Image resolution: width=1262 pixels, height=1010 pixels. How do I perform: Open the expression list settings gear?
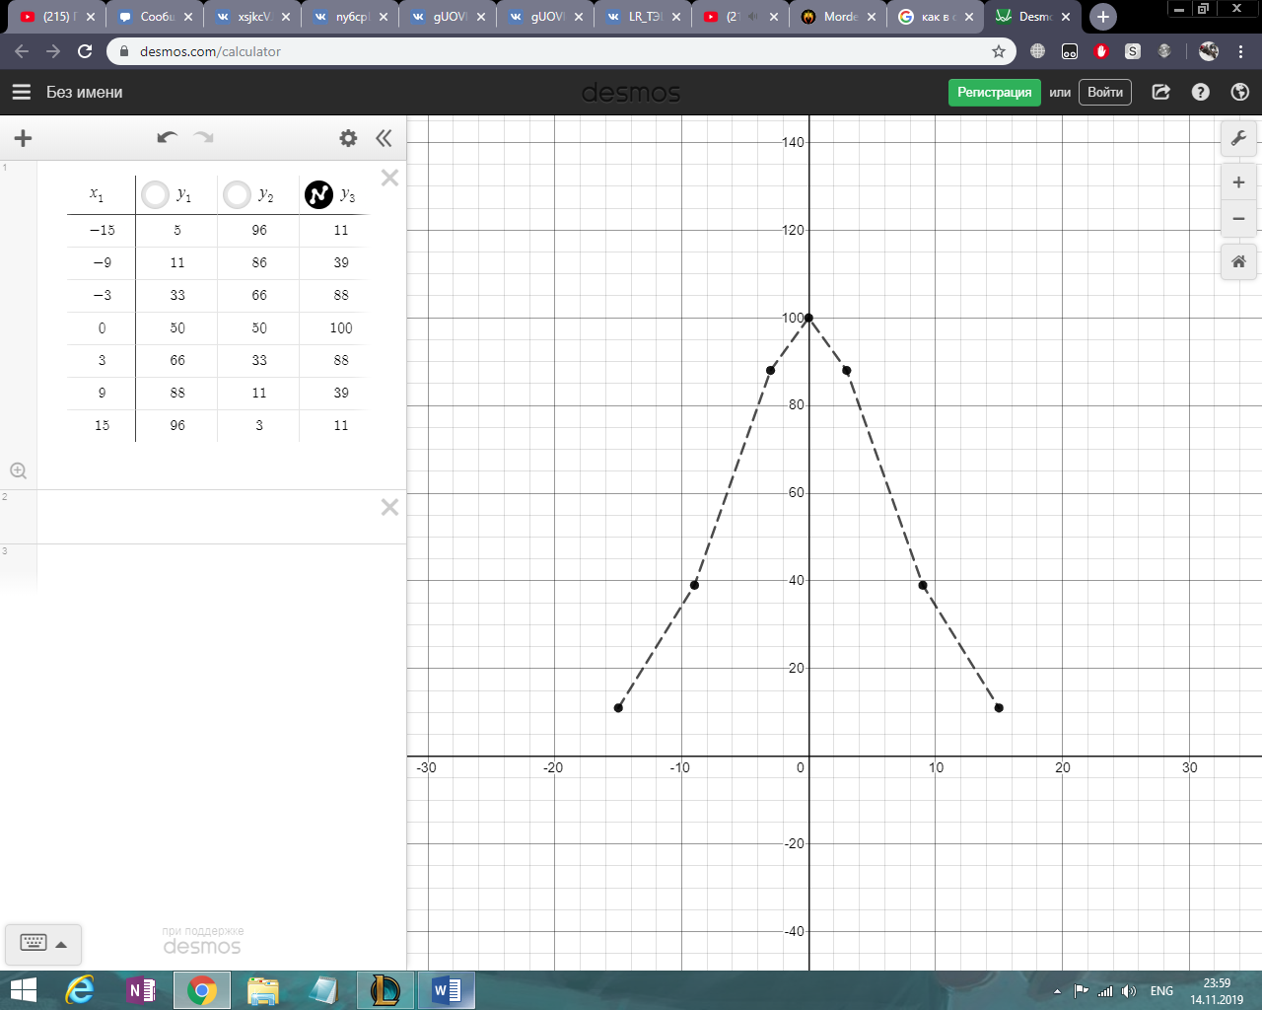coord(348,138)
